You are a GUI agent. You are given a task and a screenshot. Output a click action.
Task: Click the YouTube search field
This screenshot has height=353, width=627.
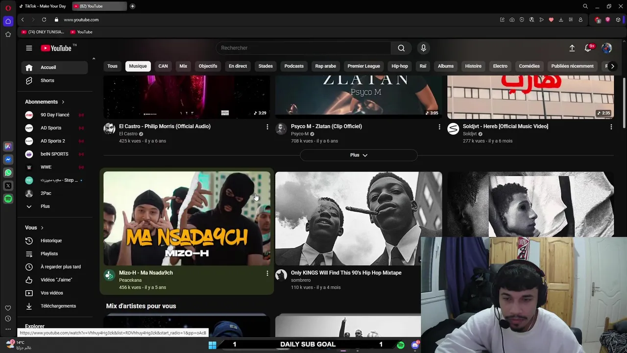[304, 48]
